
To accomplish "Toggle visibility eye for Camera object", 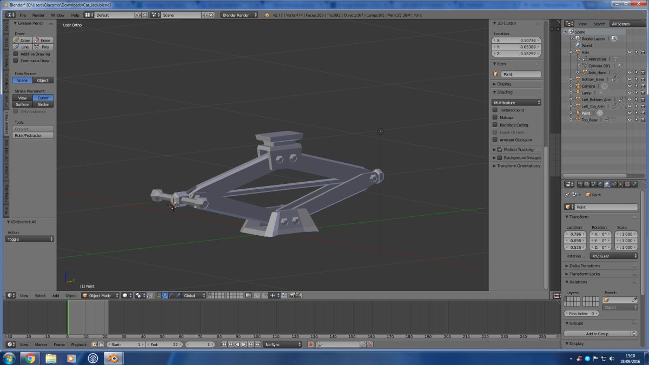I will [630, 86].
